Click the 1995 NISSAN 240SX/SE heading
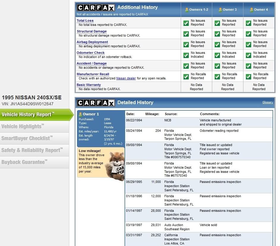 (x=32, y=98)
